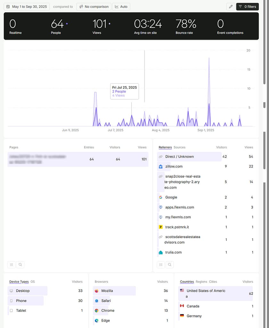Open the comparison selector labeled No comparison
The height and width of the screenshot is (328, 269).
(94, 6)
